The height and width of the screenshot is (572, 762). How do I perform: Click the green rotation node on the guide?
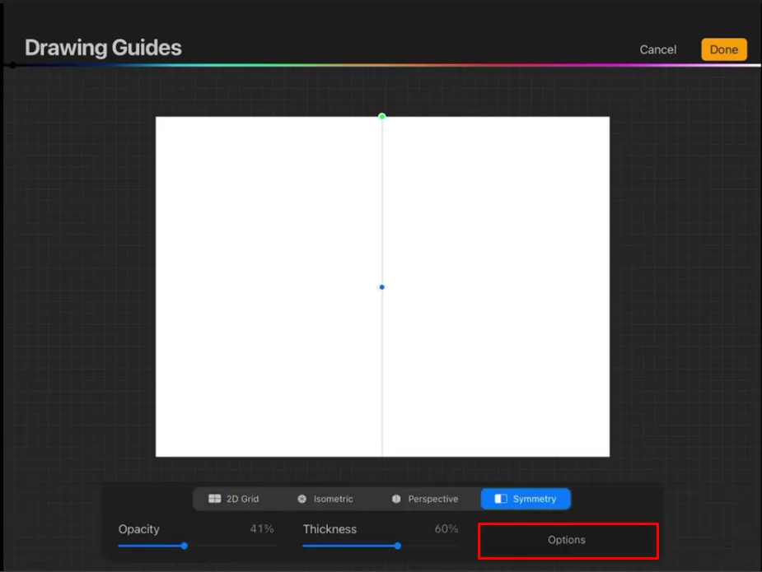tap(382, 117)
